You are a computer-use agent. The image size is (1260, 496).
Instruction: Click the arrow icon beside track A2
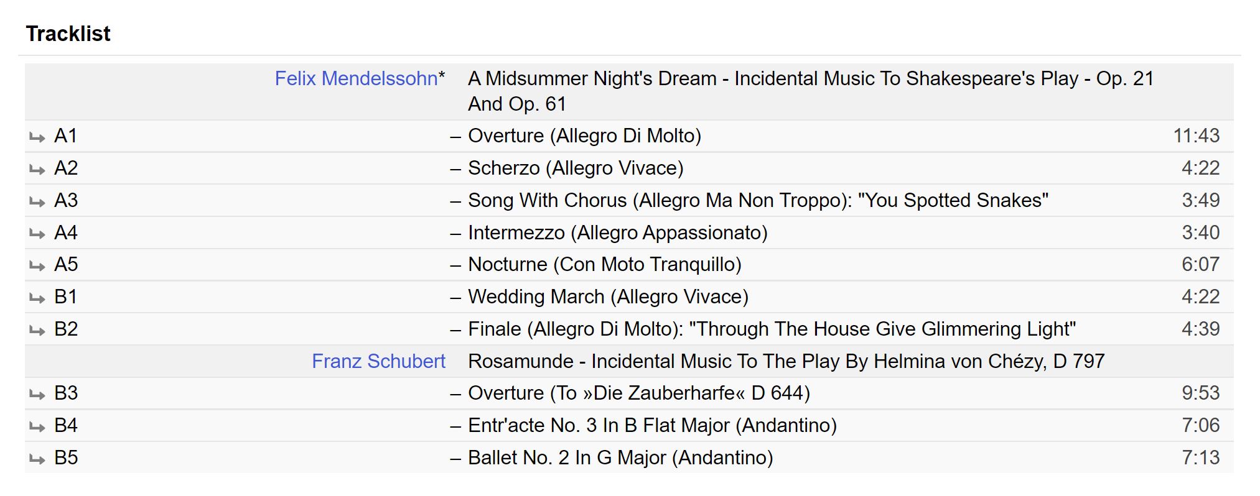(37, 170)
